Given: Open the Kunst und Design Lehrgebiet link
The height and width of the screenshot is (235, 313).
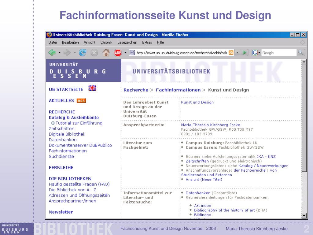Looking at the screenshot, I should point(197,102).
